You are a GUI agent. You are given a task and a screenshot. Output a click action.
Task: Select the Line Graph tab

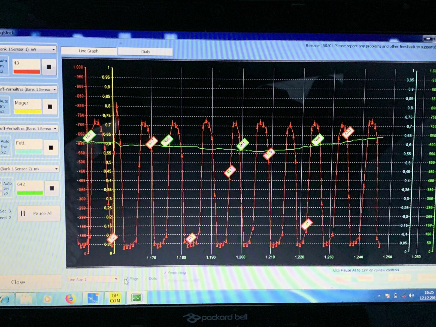[x=89, y=51]
